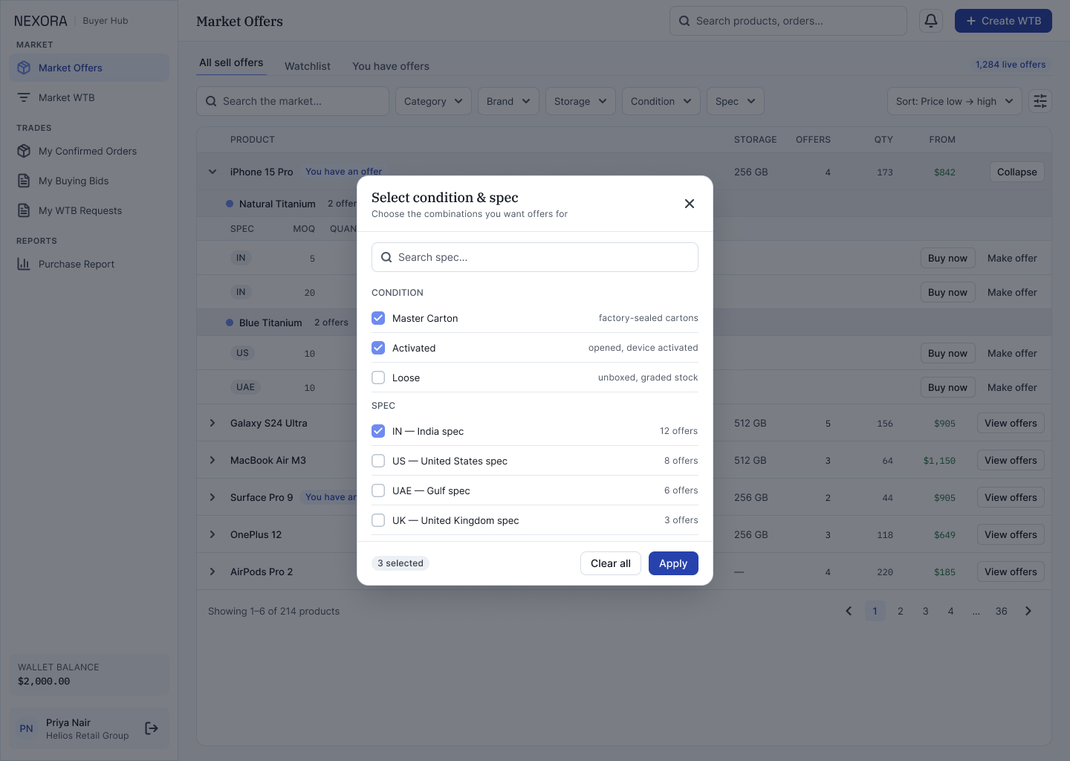Open the Spec filter dropdown
Image resolution: width=1070 pixels, height=761 pixels.
point(736,101)
